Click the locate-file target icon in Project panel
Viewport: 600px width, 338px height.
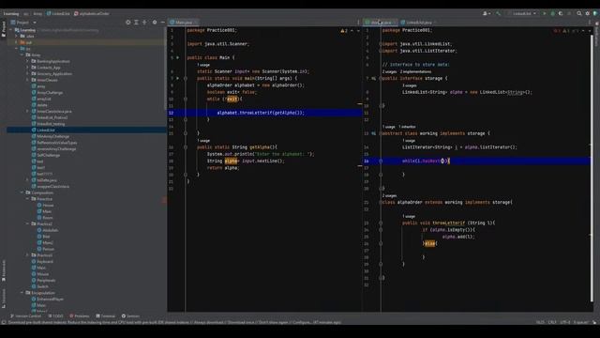[x=128, y=23]
